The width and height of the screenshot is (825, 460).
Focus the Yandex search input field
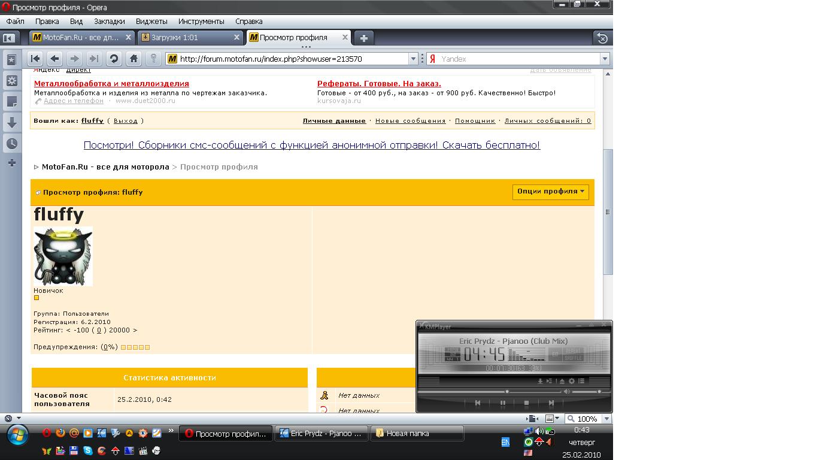(x=519, y=59)
